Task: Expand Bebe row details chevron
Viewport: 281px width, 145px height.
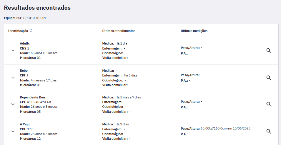Action: (x=13, y=78)
